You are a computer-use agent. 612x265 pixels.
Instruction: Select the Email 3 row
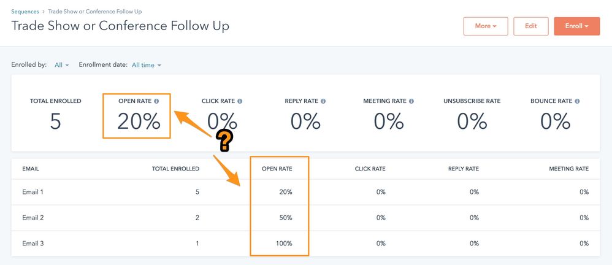[x=305, y=244]
